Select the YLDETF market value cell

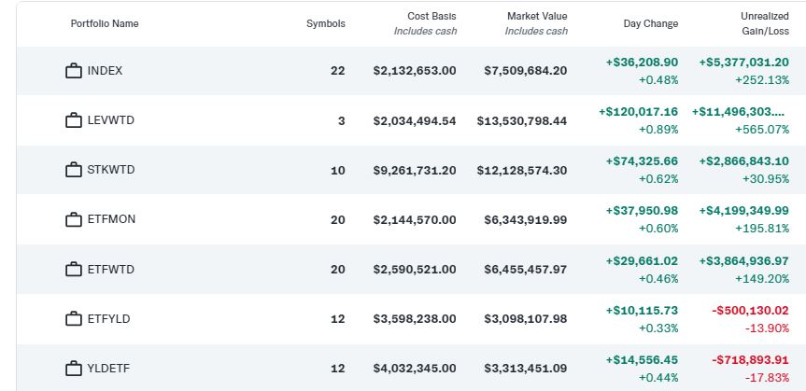(x=527, y=368)
